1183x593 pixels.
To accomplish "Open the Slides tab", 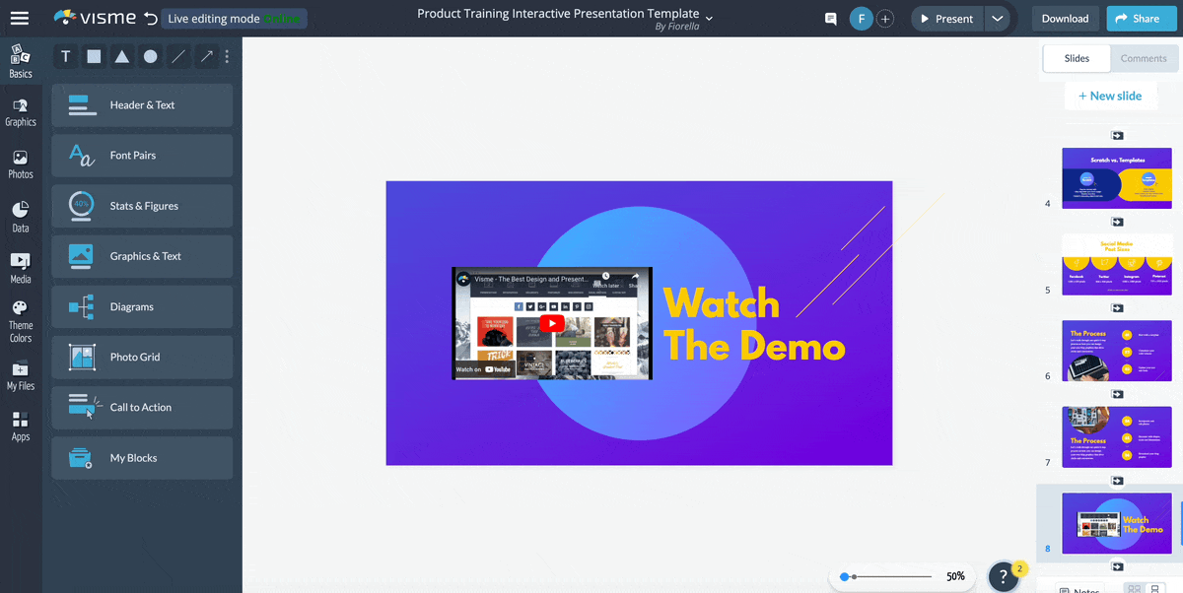I will 1076,58.
